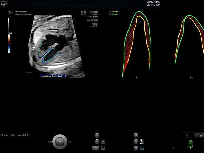The height and width of the screenshot is (153, 204).
Task: Click the save disk icon beside P2
Action: (142, 148)
